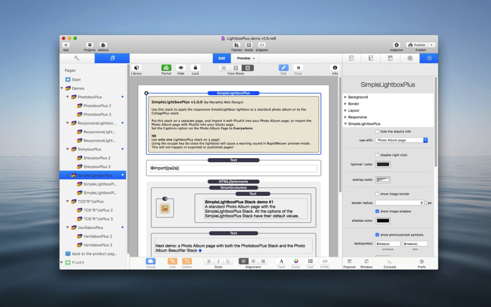Click the Publish button

click(417, 45)
